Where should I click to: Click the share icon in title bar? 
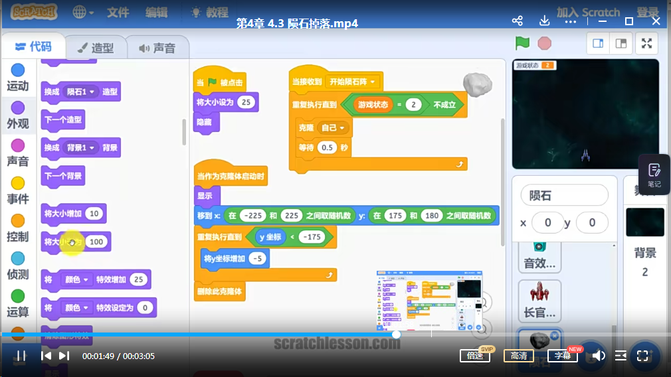point(518,21)
